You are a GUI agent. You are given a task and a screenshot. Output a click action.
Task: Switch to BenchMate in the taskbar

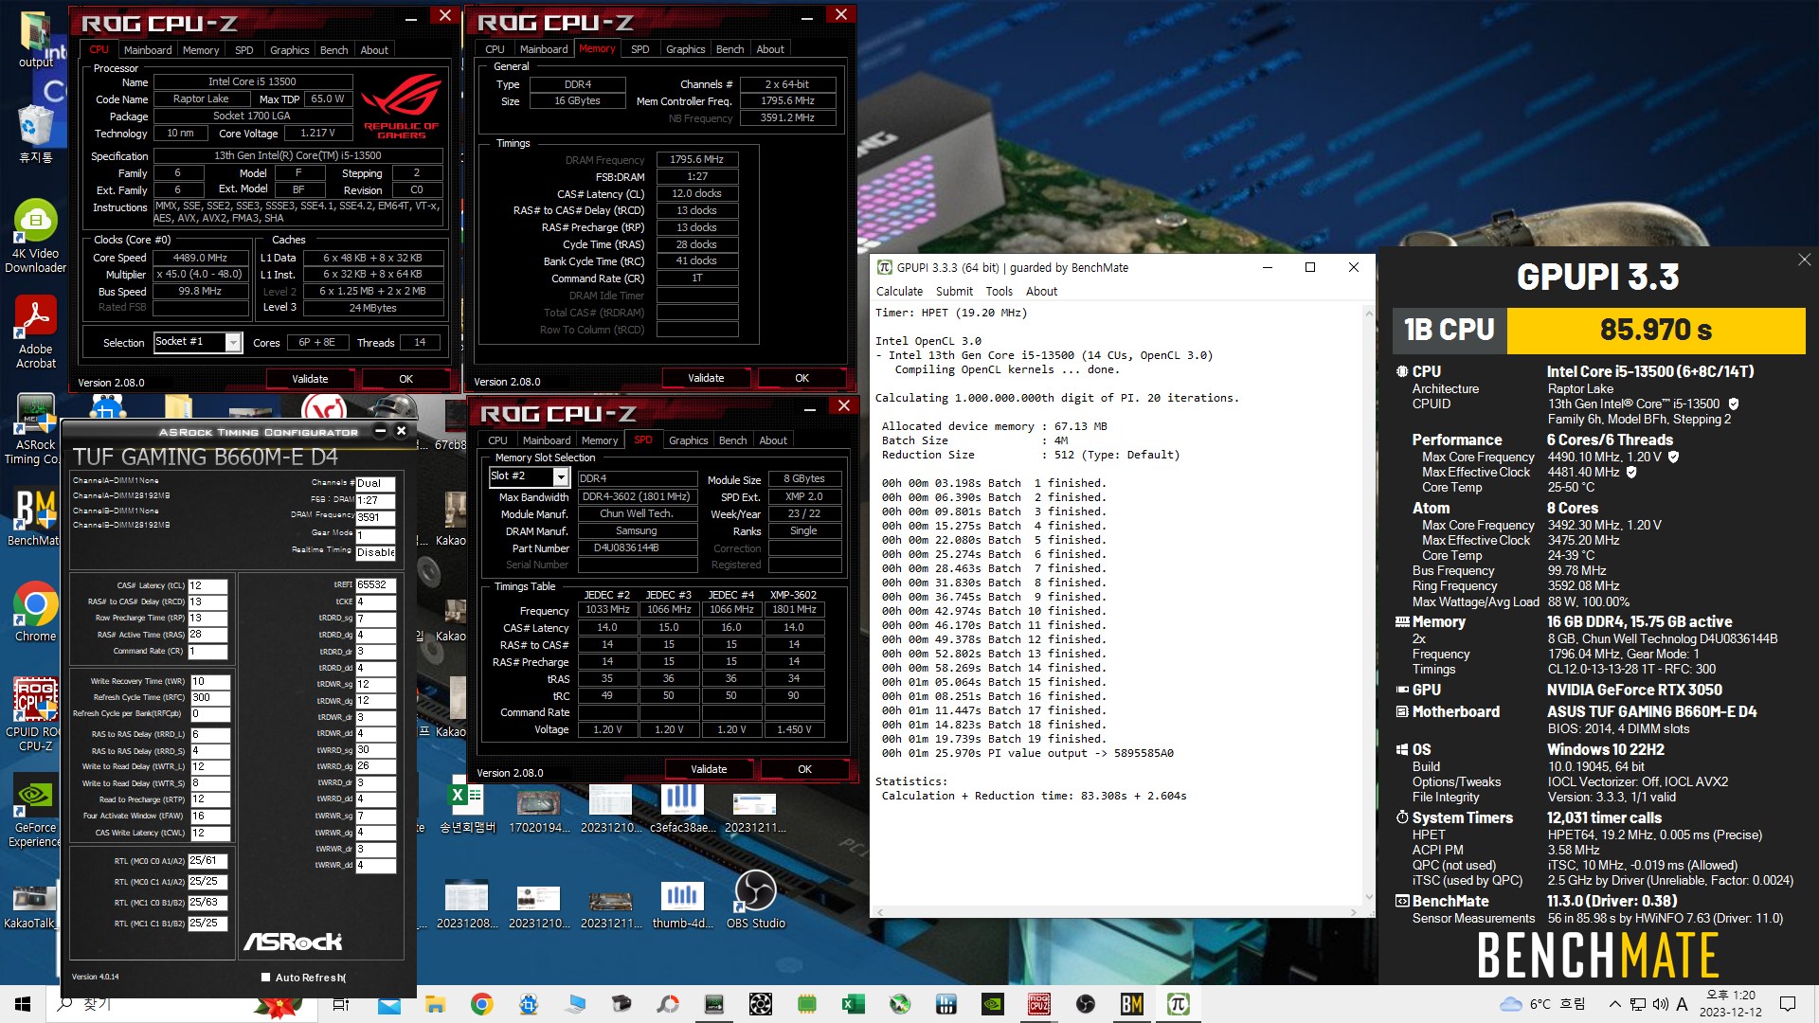[x=1131, y=1004]
